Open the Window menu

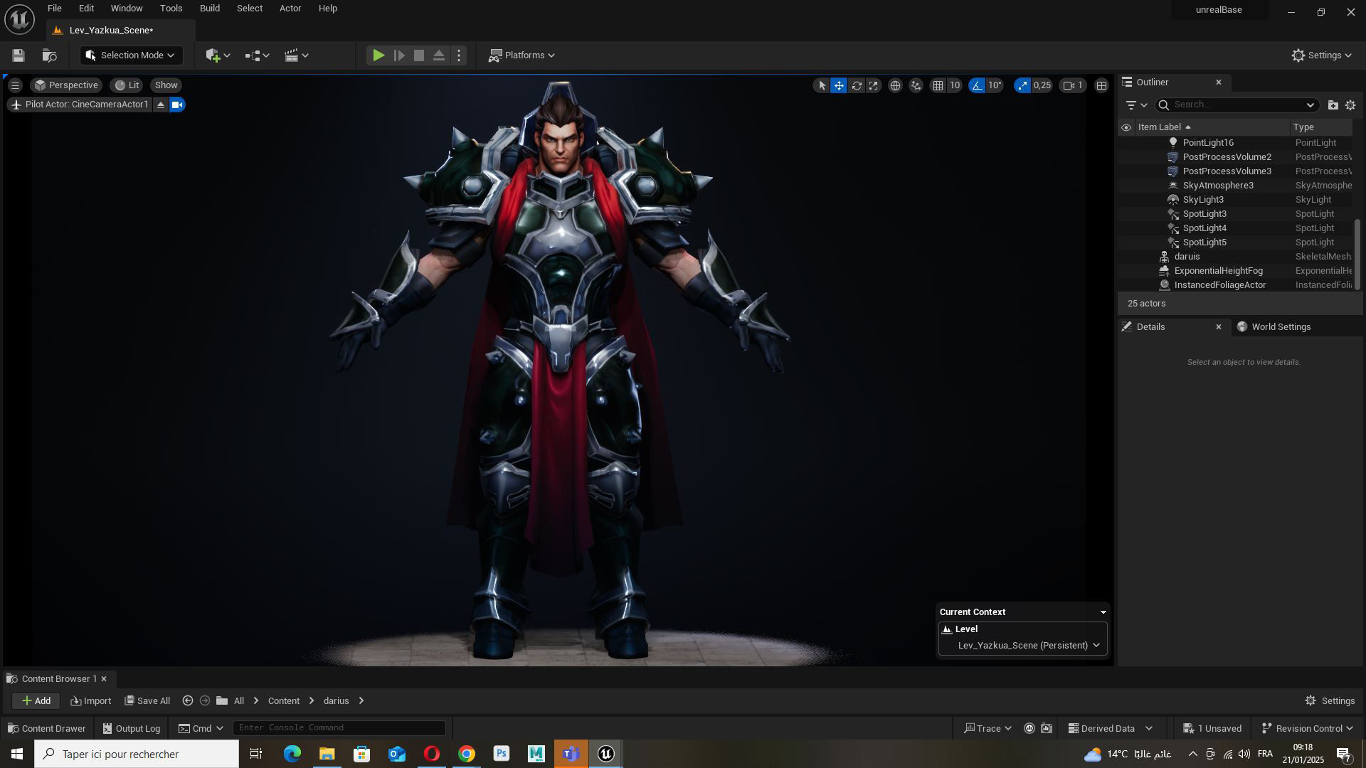(127, 9)
